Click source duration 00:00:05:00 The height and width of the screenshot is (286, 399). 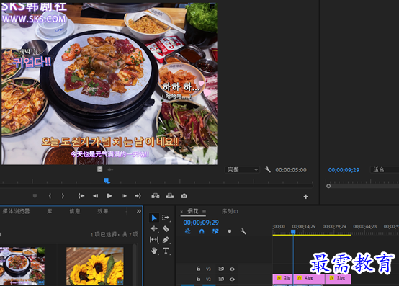(x=291, y=170)
